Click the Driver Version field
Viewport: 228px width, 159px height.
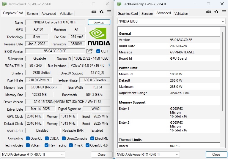coord(67,102)
